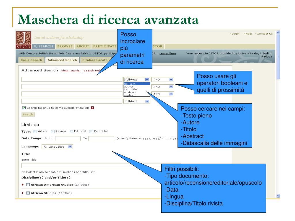The height and width of the screenshot is (221, 295).
Task: Expand the African Studies discipline
Action: tap(22, 193)
